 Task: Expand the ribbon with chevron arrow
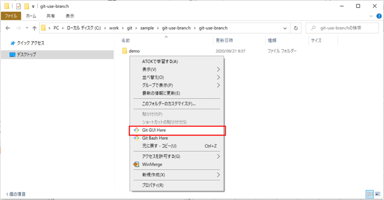click(371, 16)
